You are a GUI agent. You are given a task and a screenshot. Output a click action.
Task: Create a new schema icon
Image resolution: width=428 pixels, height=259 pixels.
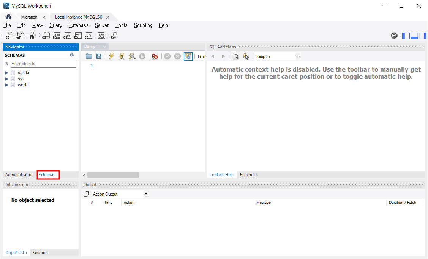tap(46, 36)
